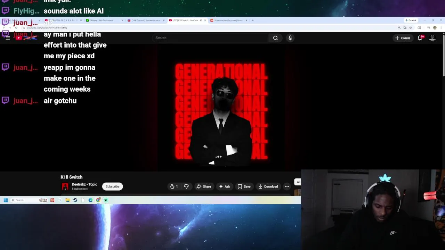Click the Ask button
Screen dimensions: 445x250
tap(224, 186)
